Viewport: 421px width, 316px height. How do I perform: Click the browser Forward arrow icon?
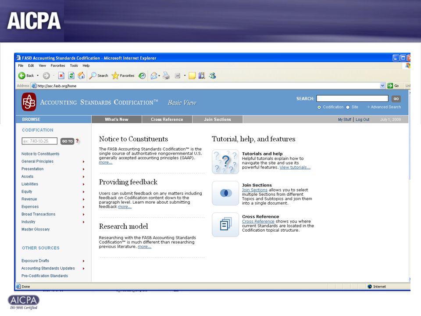[x=46, y=76]
